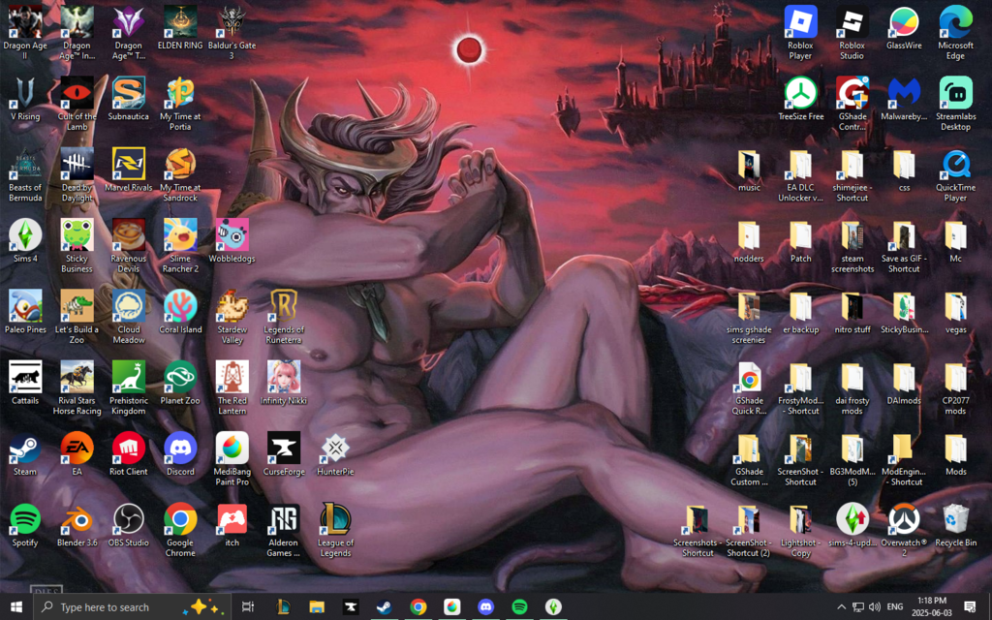Image resolution: width=992 pixels, height=620 pixels.
Task: Open the Overwatch 2 desktop shortcut
Action: tap(904, 530)
